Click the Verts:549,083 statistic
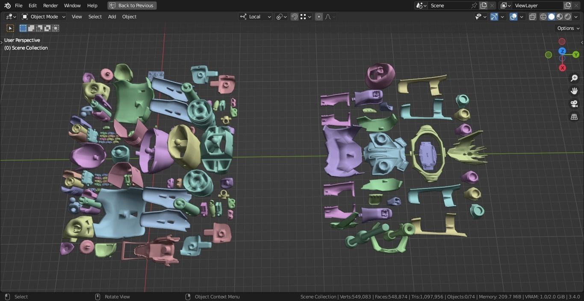The width and height of the screenshot is (584, 301). [355, 297]
